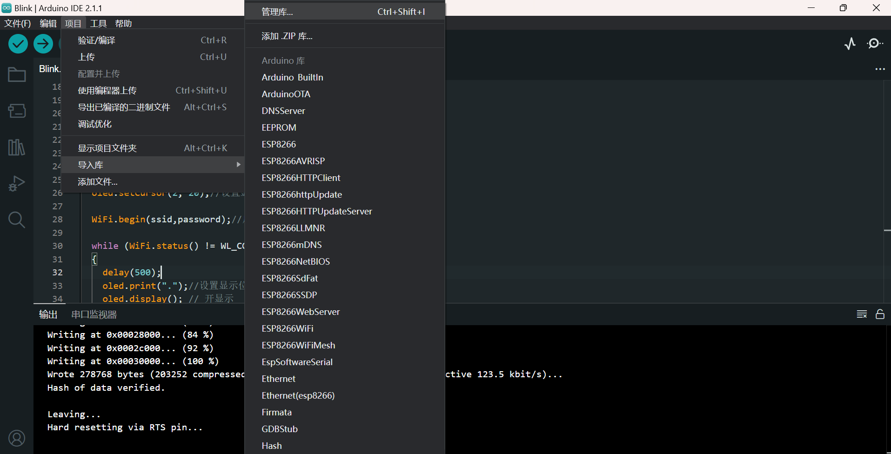
Task: Open the 工具 menu
Action: (98, 23)
